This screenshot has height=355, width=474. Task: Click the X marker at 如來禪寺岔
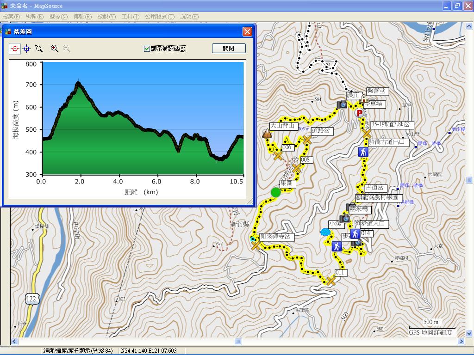point(256,245)
